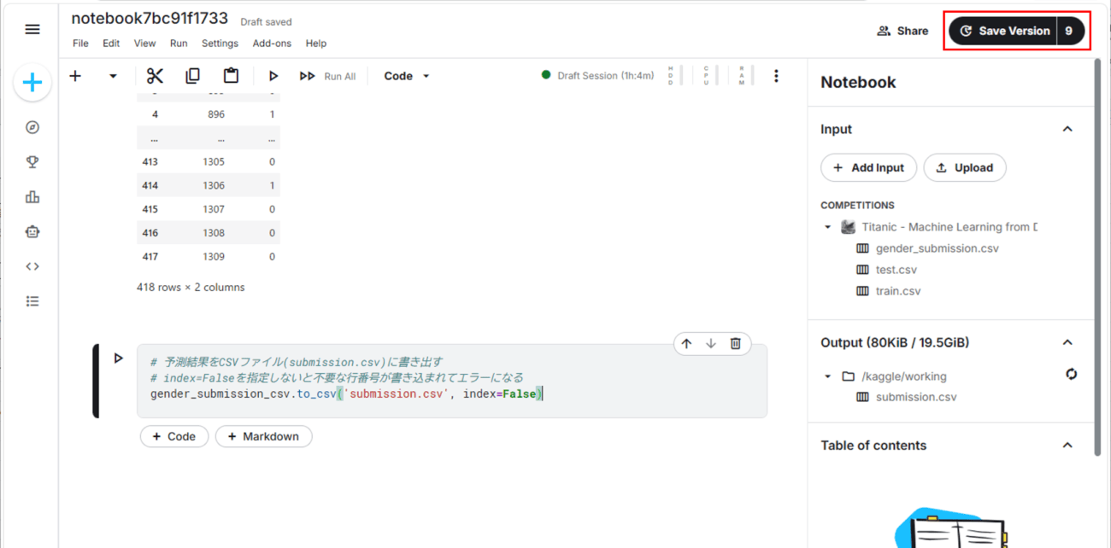Refresh the output files with the refresh icon

coord(1071,374)
